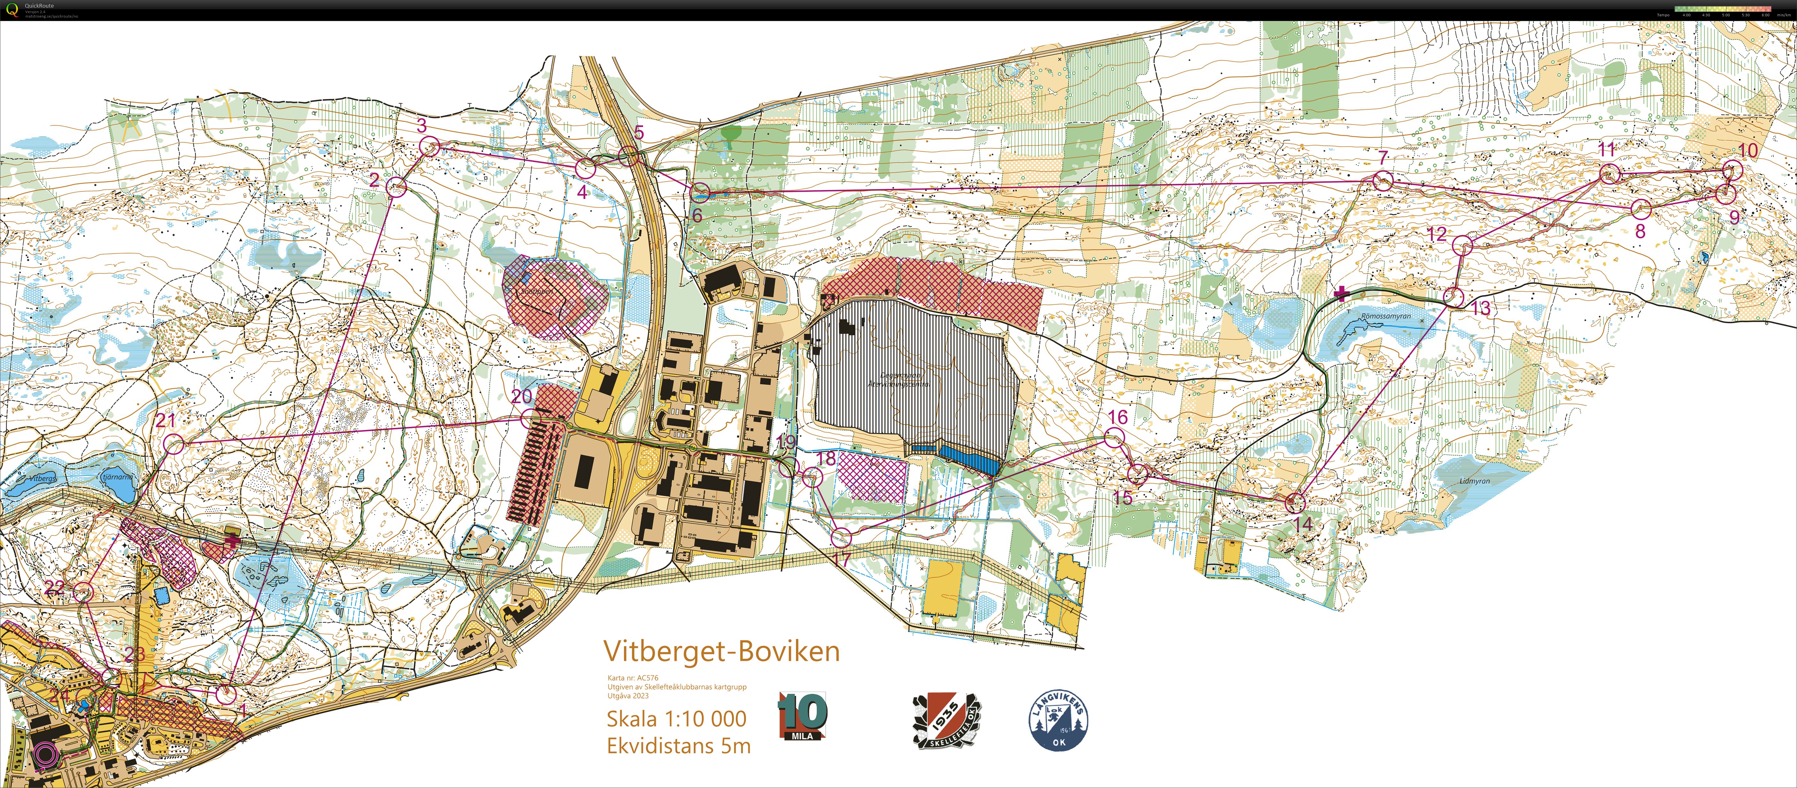The height and width of the screenshot is (788, 1797).
Task: Select control circle 1 on the course
Action: (x=225, y=694)
